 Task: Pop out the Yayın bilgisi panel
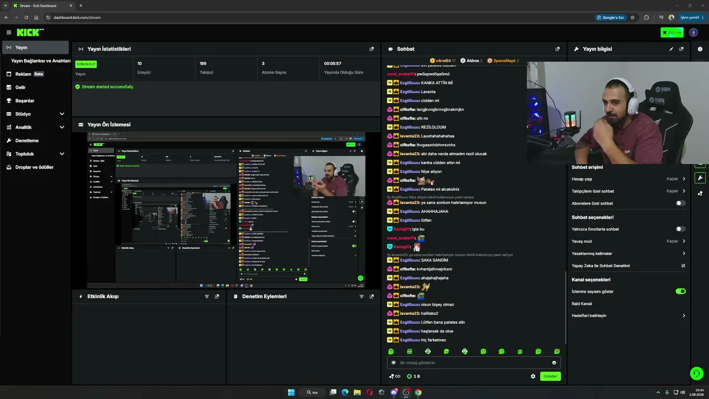(681, 49)
